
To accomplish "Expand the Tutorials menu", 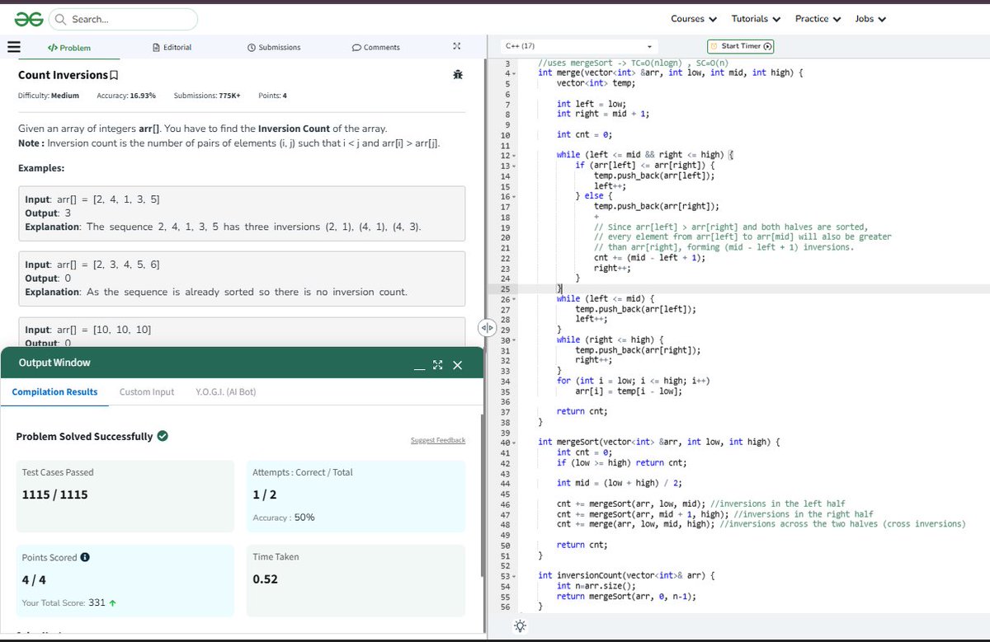I will (x=756, y=19).
